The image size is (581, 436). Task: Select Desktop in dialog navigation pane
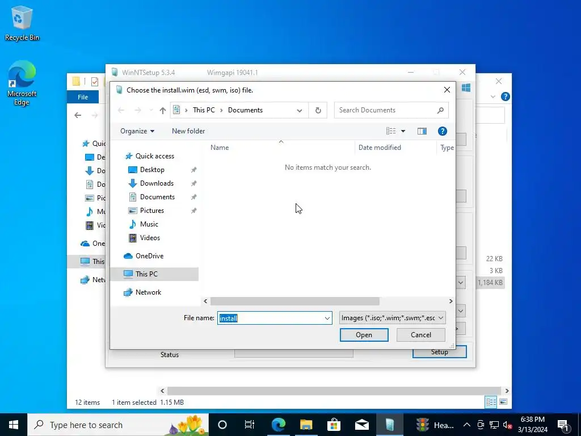click(152, 169)
